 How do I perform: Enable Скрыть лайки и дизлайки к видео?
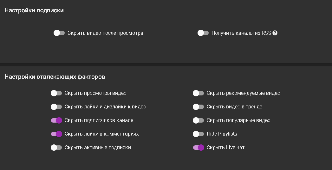(56, 107)
